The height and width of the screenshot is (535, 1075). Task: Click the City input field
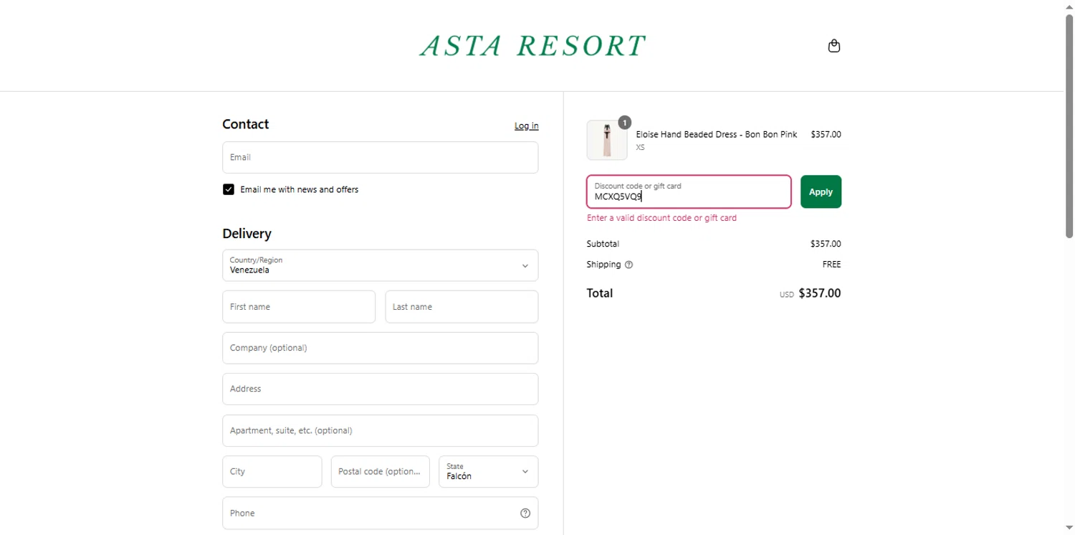coord(272,472)
